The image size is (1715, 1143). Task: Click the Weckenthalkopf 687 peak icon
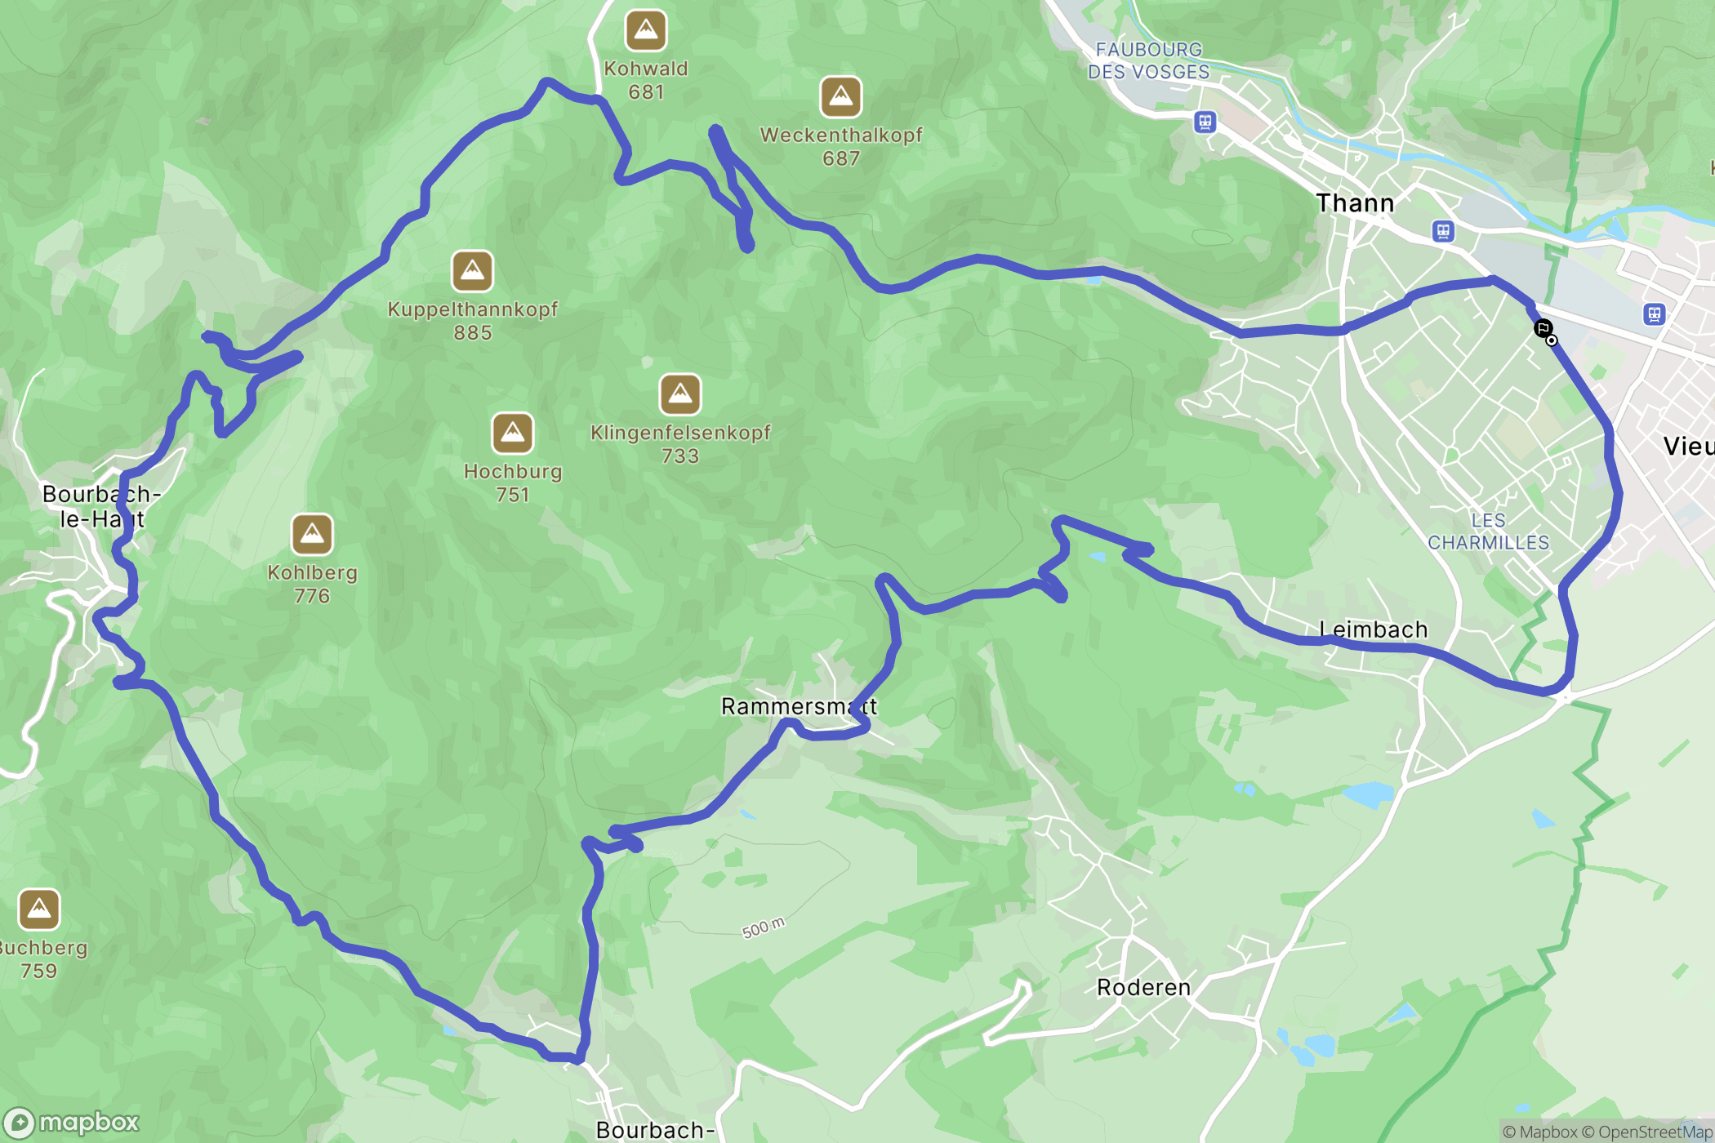(x=841, y=97)
